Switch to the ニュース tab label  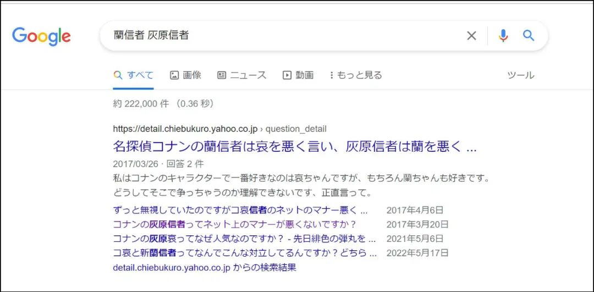pos(248,75)
